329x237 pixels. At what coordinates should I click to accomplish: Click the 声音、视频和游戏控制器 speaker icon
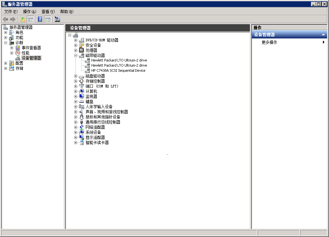tap(82, 112)
